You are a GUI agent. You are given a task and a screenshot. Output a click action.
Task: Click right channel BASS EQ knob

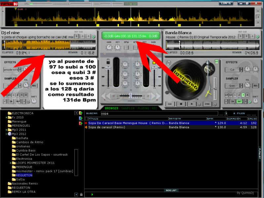[x=137, y=83]
